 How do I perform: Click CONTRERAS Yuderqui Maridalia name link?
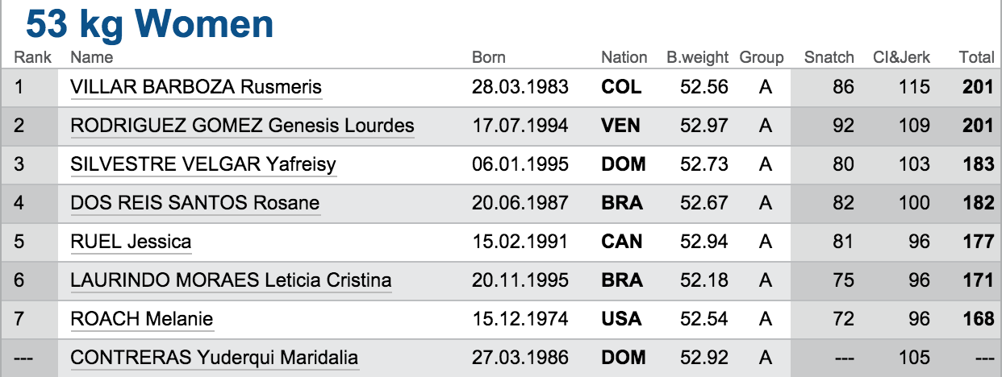pyautogui.click(x=215, y=358)
